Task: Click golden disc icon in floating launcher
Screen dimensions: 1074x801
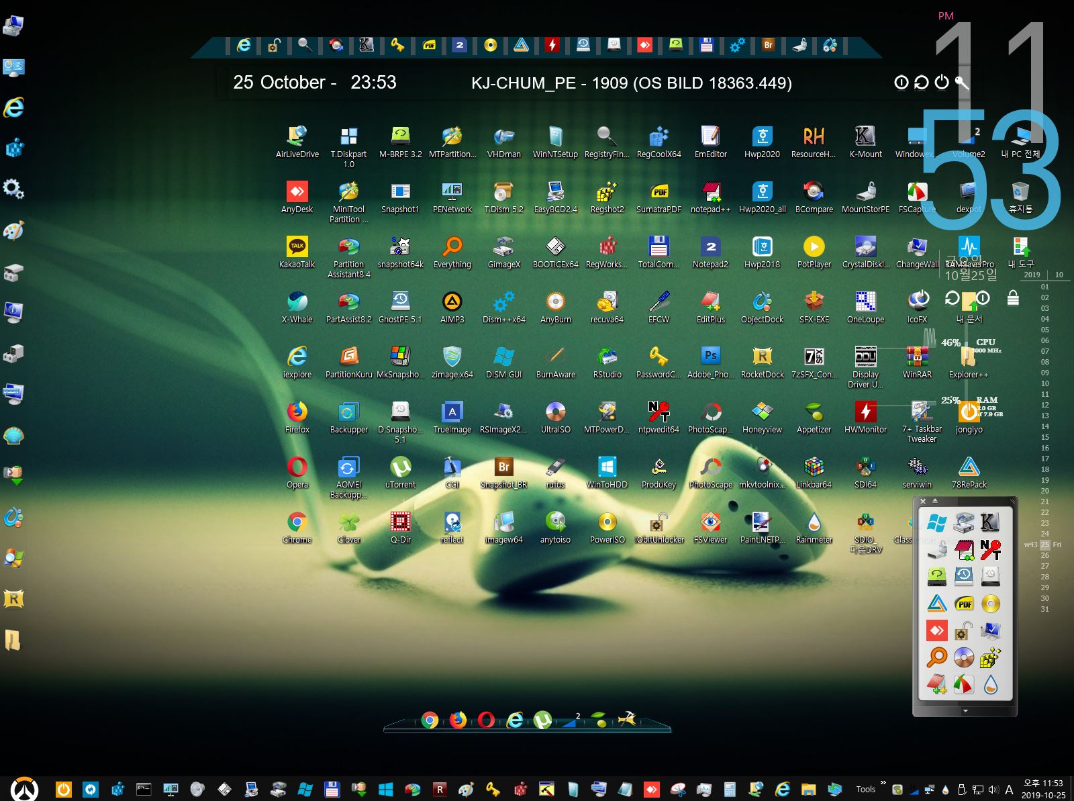Action: 990,604
